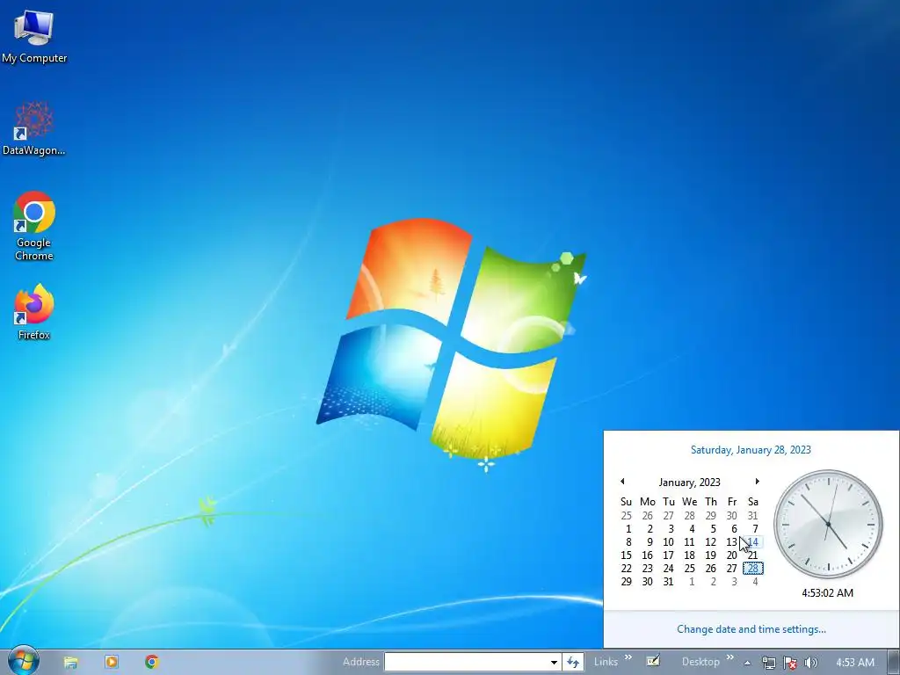Open the Windows Start menu orb
This screenshot has height=675, width=900.
pyautogui.click(x=23, y=661)
